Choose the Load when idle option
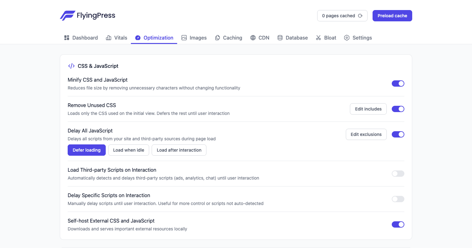Image resolution: width=472 pixels, height=248 pixels. coord(129,150)
